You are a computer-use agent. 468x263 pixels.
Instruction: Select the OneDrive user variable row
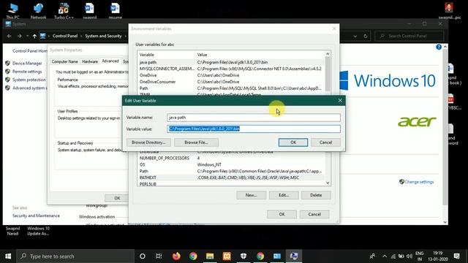click(231, 75)
